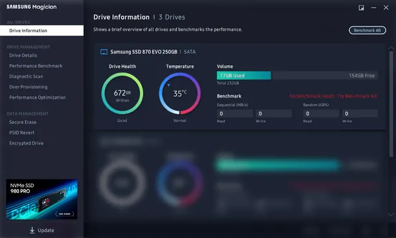Click See More on 980 PRO ad
The height and width of the screenshot is (238, 396).
pyautogui.click(x=65, y=214)
